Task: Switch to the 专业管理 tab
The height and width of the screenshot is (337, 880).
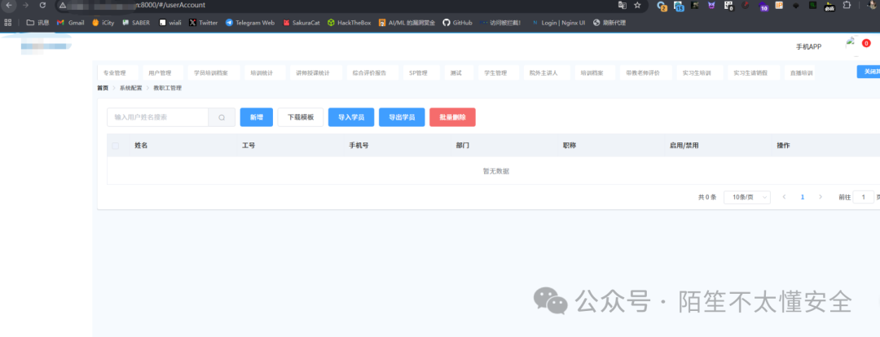Action: click(117, 73)
